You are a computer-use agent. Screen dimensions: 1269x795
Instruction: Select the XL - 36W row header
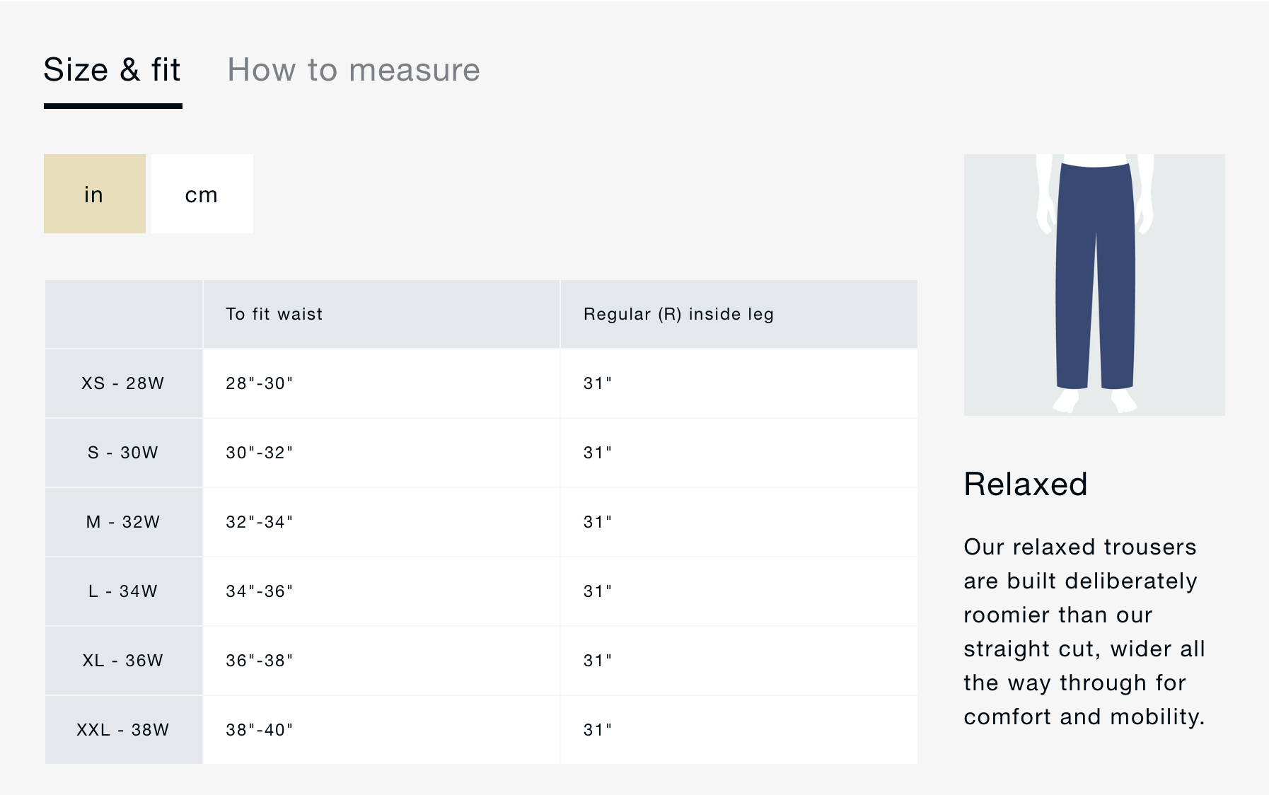point(123,661)
